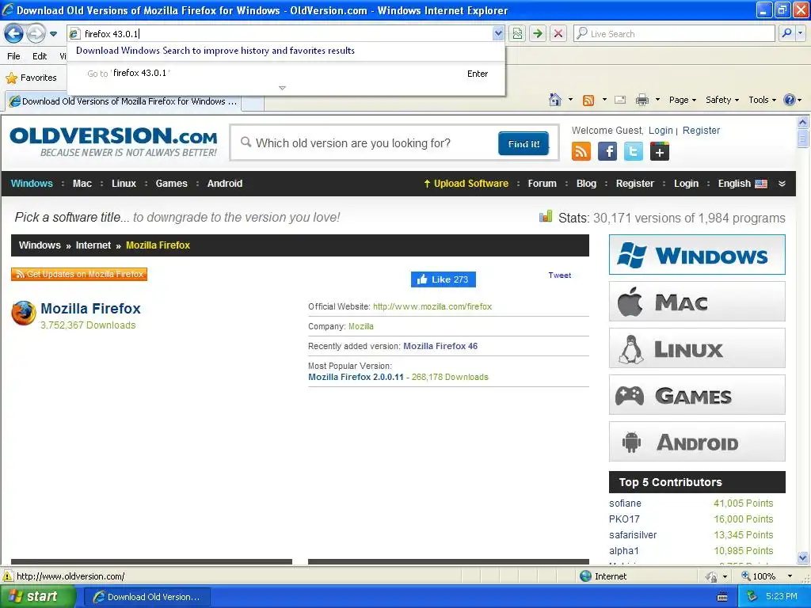Click the Games platform sidebar button
Viewport: 811px width, 608px height.
click(x=697, y=395)
